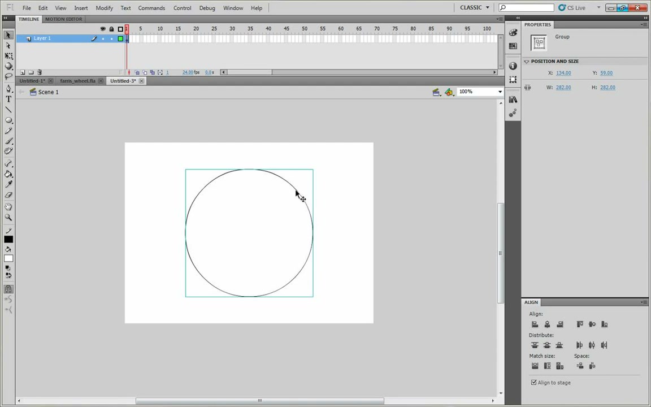Open the Timeline panel options menu
Image resolution: width=651 pixels, height=407 pixels.
click(x=500, y=19)
